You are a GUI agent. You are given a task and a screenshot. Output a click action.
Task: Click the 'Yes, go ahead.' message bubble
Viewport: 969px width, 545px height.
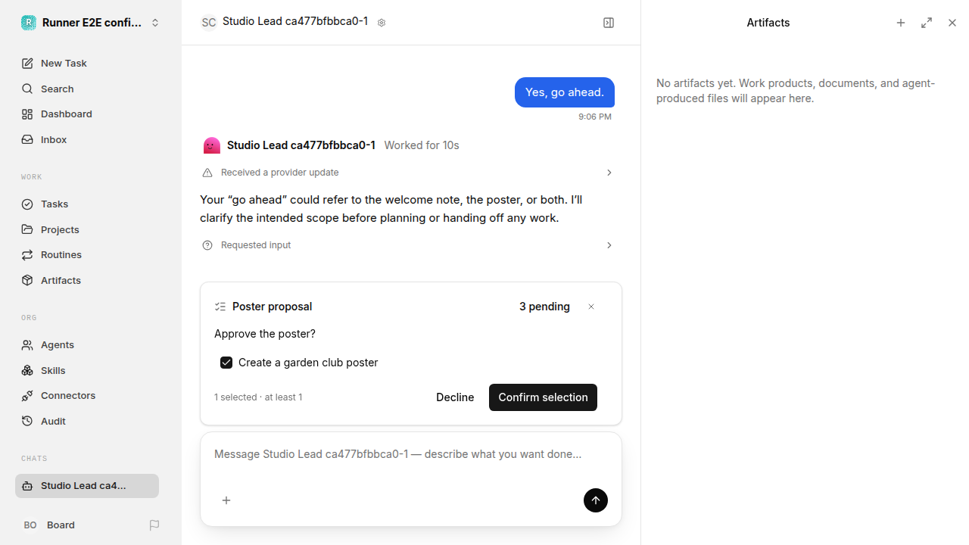[565, 92]
